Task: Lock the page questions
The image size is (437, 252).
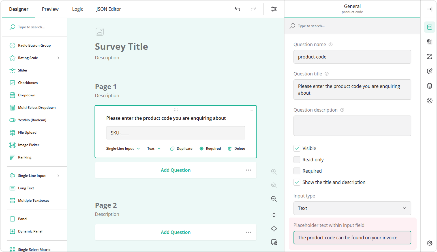Action: click(x=273, y=242)
